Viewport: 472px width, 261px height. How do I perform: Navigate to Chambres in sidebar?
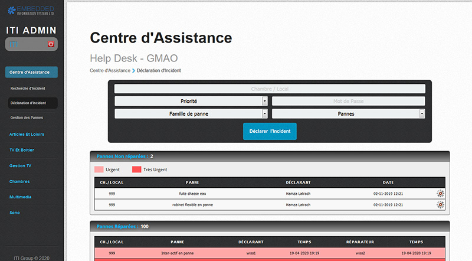point(19,181)
